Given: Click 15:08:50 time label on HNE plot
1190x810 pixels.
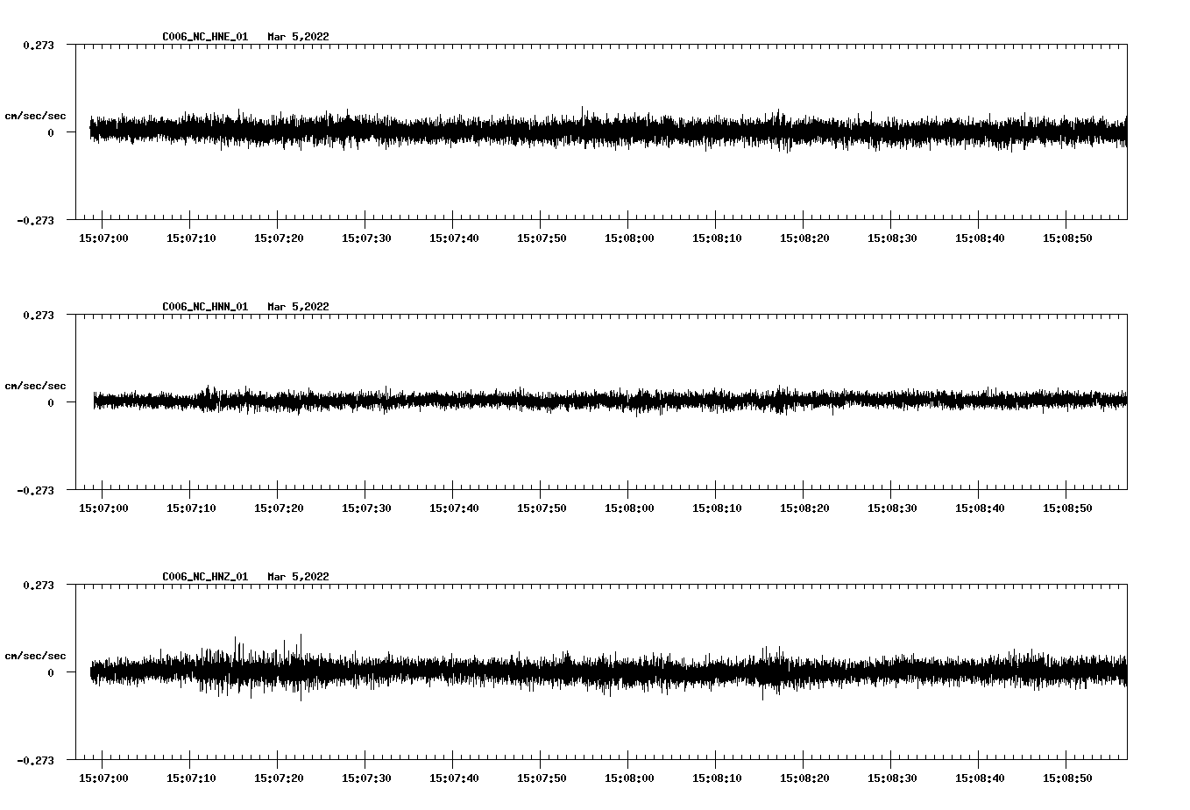Looking at the screenshot, I should tap(1067, 238).
